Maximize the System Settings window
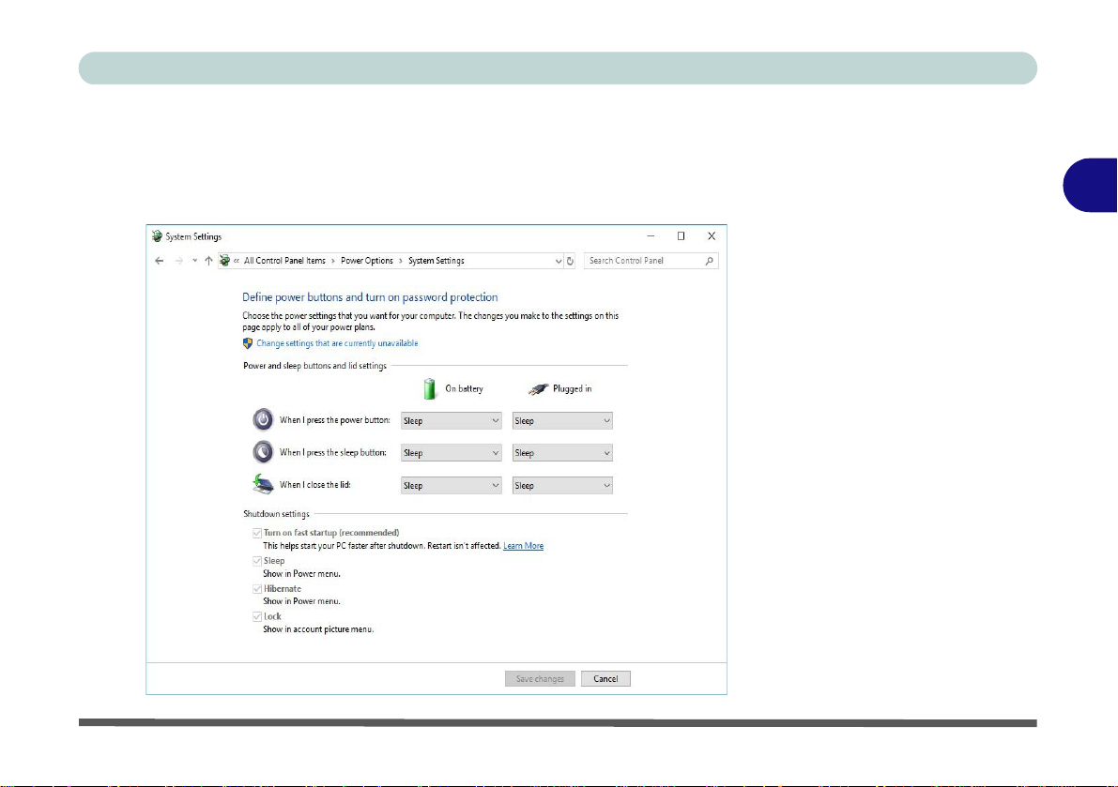Image resolution: width=1118 pixels, height=787 pixels. 681,235
